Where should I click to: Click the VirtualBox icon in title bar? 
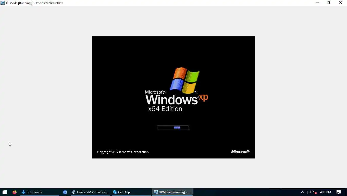coord(3,3)
